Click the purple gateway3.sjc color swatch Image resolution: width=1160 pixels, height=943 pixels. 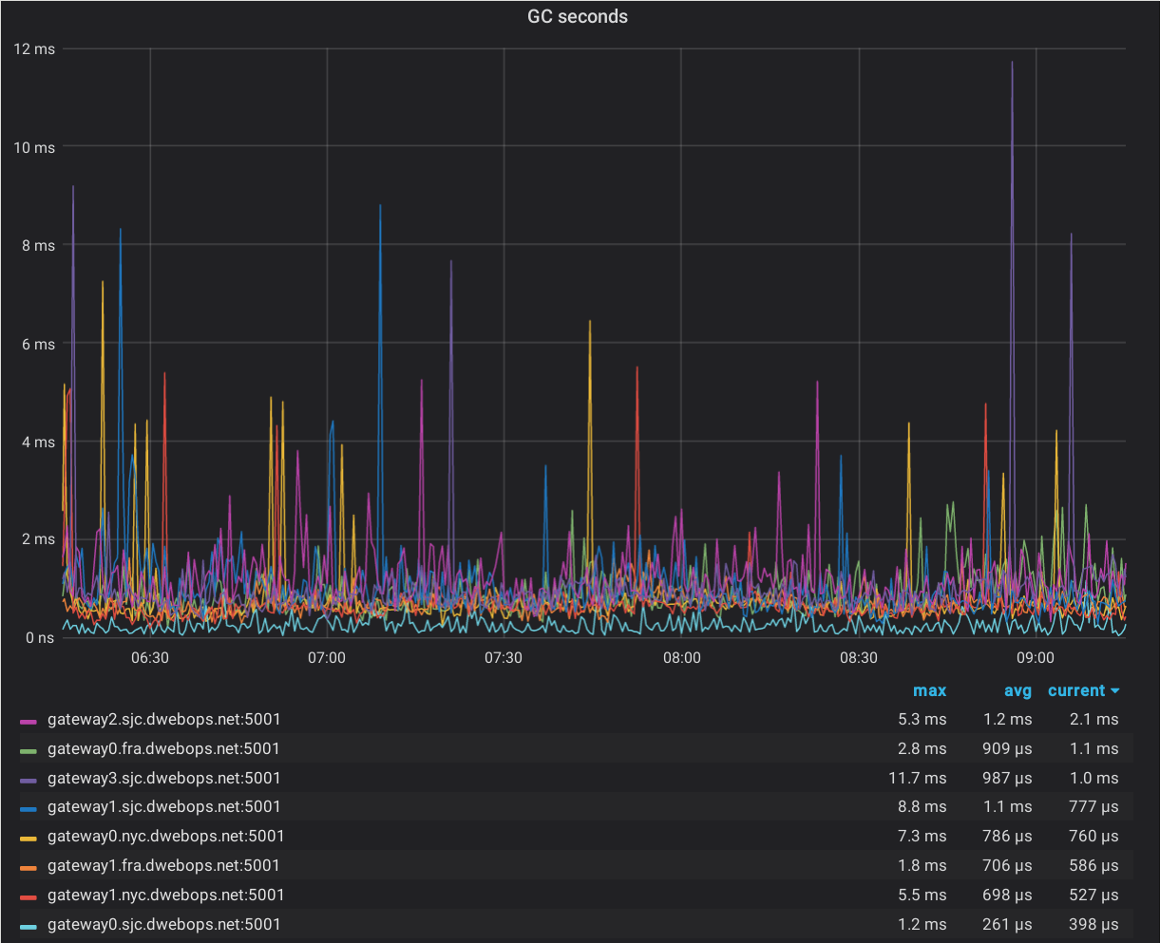pos(28,780)
